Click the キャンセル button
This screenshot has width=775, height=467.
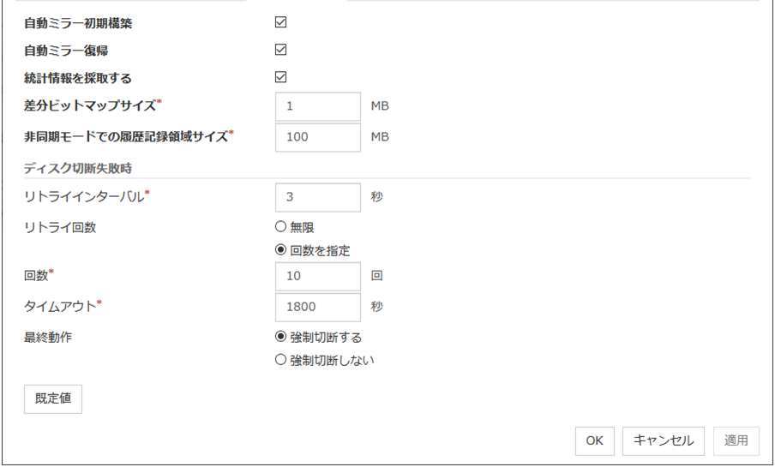[664, 440]
